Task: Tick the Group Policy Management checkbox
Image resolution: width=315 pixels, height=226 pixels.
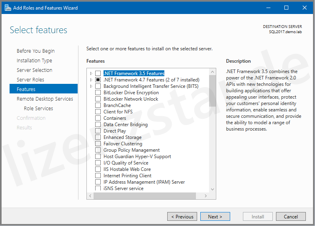Action: click(x=98, y=150)
